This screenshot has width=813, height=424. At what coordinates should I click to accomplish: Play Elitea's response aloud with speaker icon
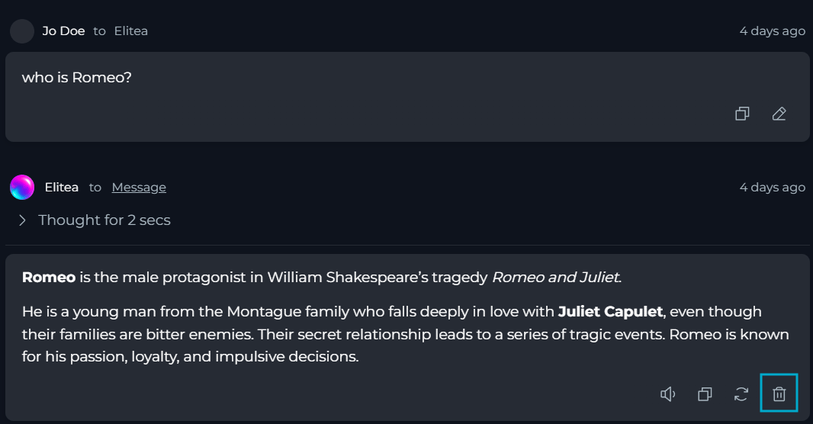pyautogui.click(x=668, y=394)
